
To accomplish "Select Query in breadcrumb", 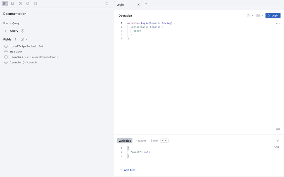I will click(x=16, y=23).
